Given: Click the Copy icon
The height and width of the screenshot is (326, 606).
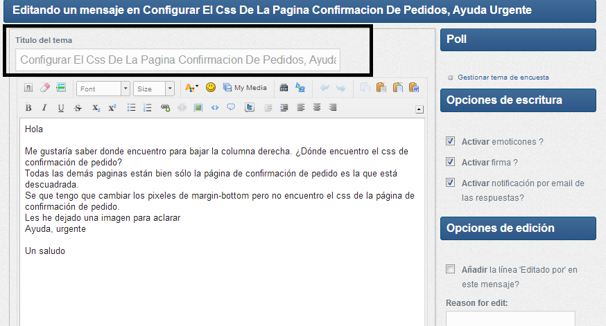Looking at the screenshot, I should [x=365, y=88].
